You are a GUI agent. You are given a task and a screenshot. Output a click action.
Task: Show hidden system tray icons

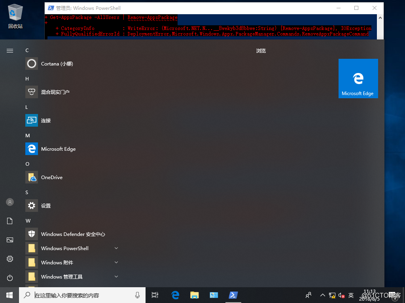tap(322, 295)
